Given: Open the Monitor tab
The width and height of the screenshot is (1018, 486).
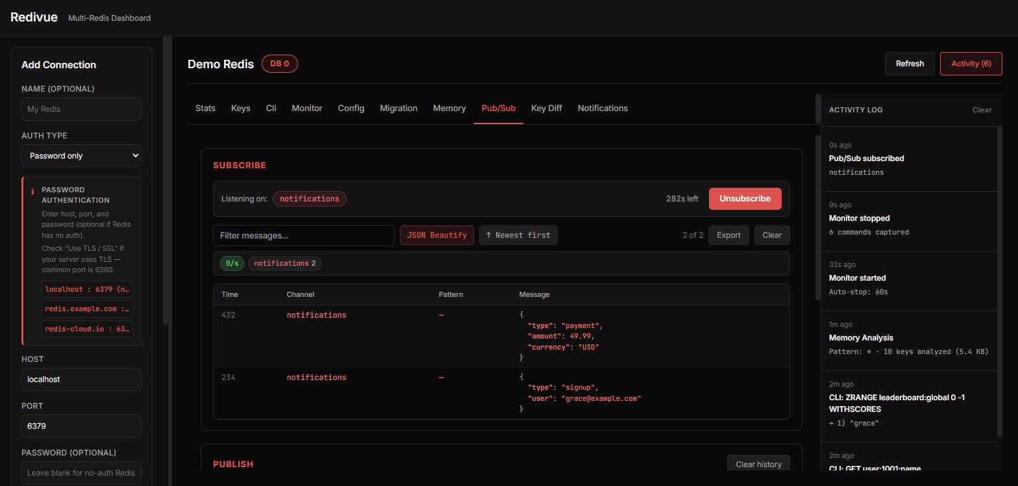Looking at the screenshot, I should [x=306, y=109].
